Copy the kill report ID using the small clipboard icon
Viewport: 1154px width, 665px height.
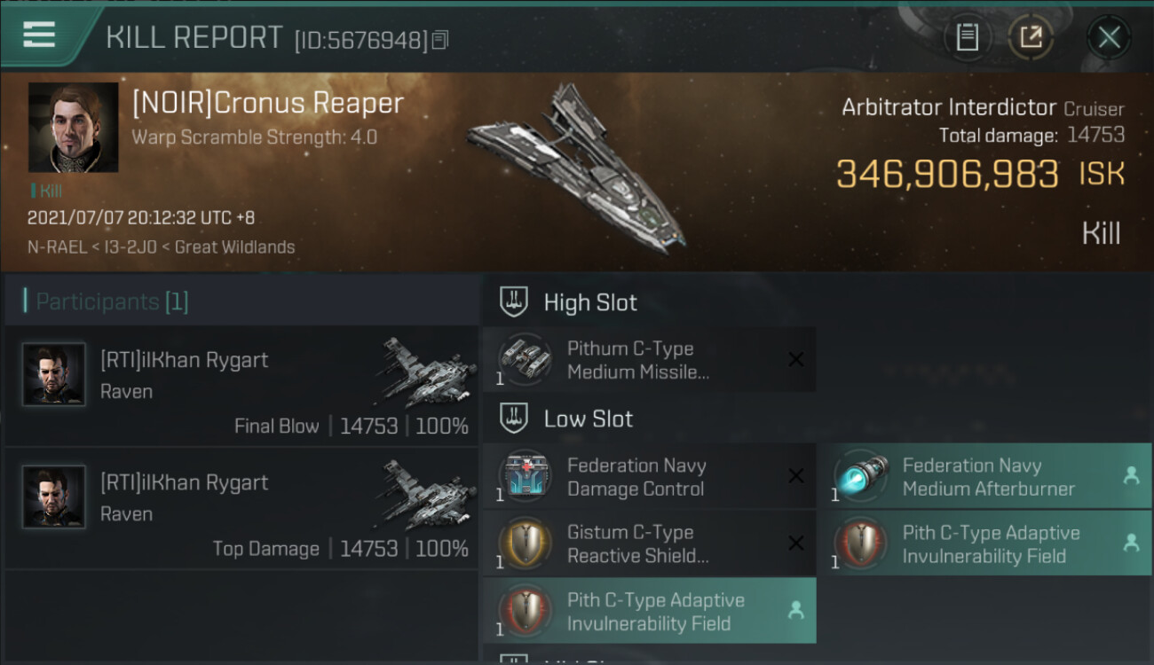pos(441,39)
